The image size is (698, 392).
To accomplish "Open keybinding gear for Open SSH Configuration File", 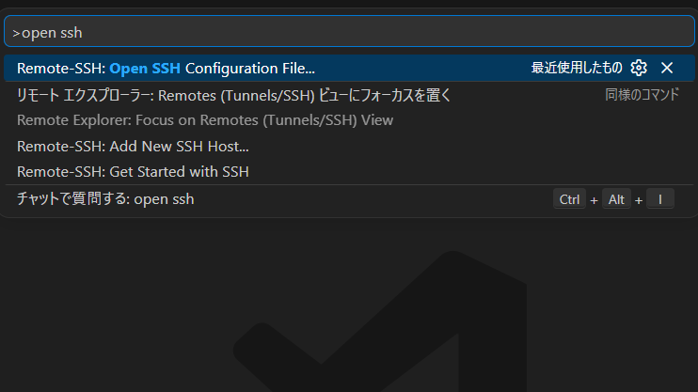I will [639, 68].
